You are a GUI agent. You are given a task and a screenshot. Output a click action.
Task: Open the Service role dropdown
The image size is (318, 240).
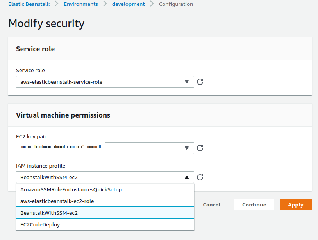[x=105, y=82]
